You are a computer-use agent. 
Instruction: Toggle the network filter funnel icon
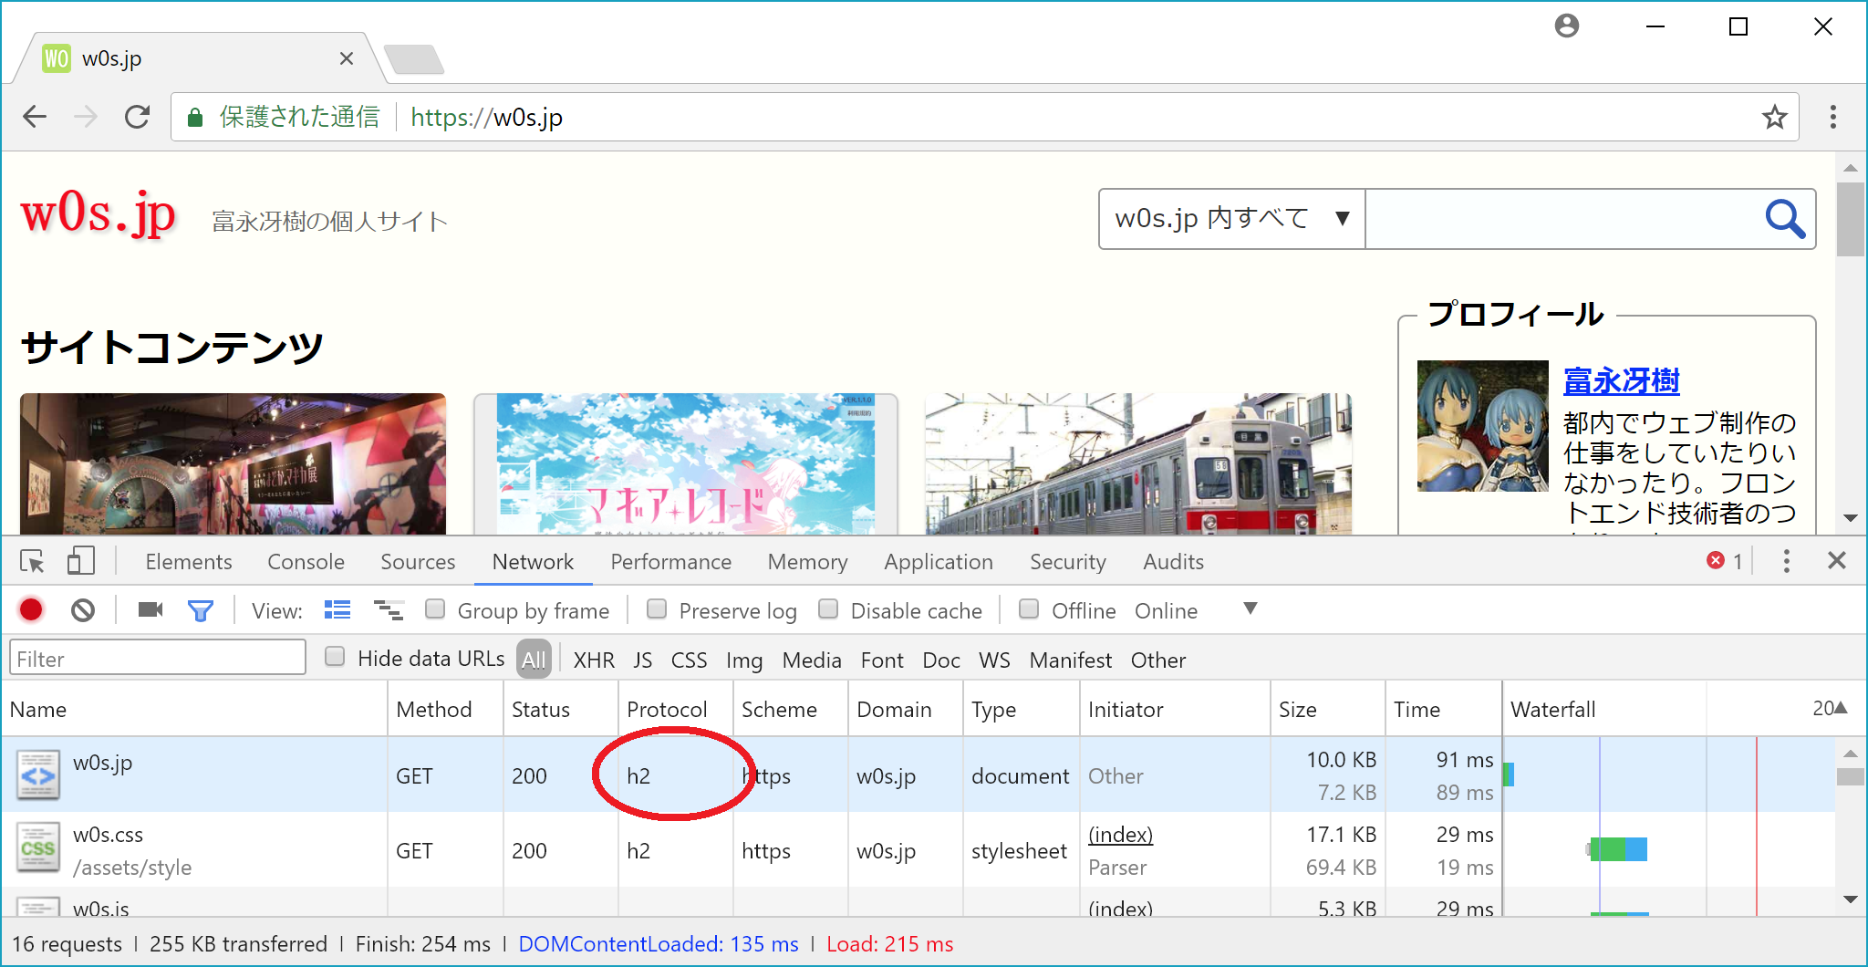click(200, 610)
